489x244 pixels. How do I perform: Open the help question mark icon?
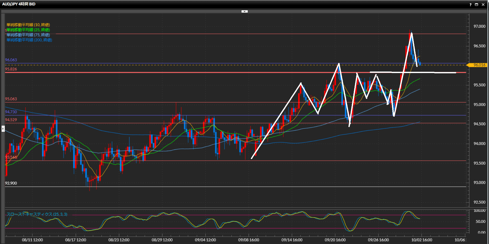click(x=470, y=5)
